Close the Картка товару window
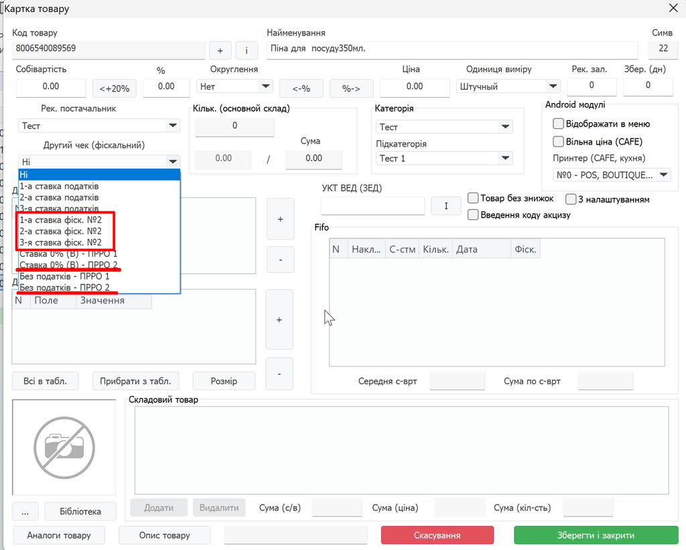 (673, 8)
